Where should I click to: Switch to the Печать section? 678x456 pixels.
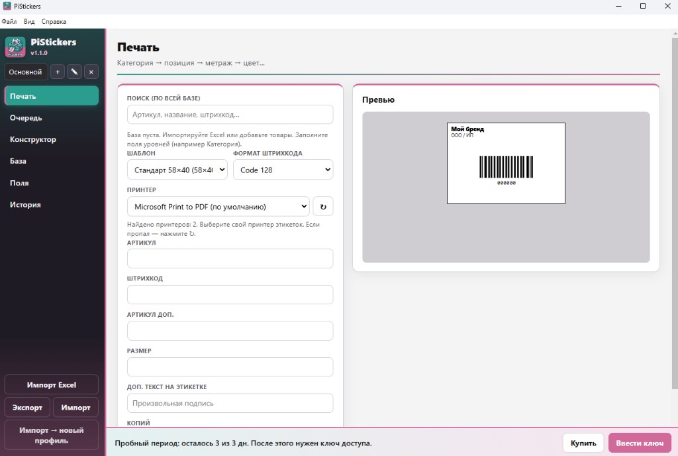click(x=52, y=95)
